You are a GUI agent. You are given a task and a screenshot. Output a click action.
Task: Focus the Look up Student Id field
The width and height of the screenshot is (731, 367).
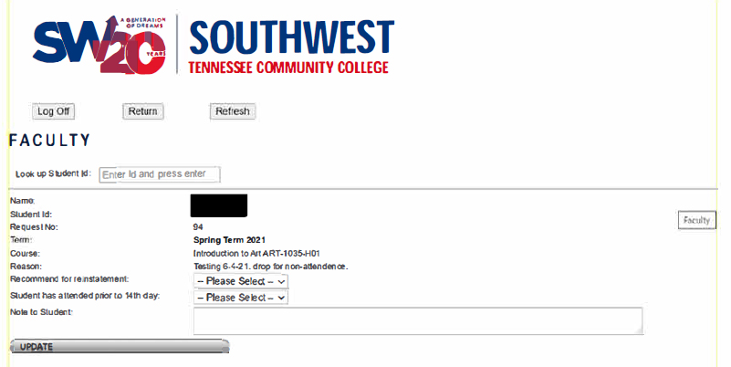point(160,174)
